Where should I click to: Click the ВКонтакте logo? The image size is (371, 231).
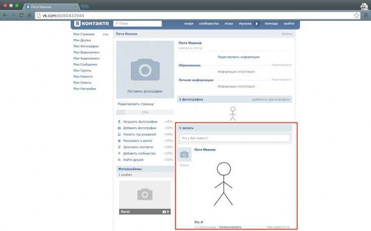[x=91, y=23]
